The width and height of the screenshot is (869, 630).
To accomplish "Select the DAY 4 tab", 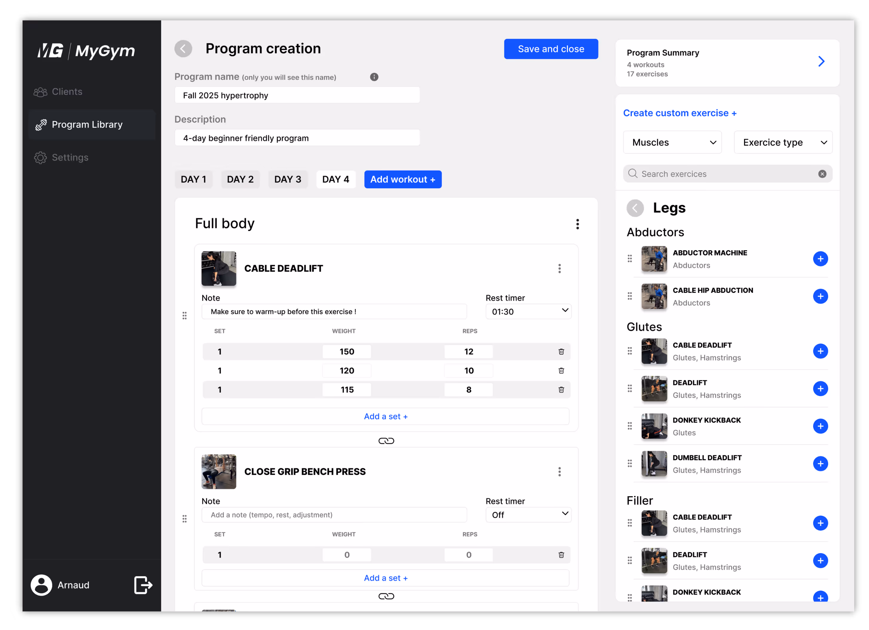I will click(336, 179).
